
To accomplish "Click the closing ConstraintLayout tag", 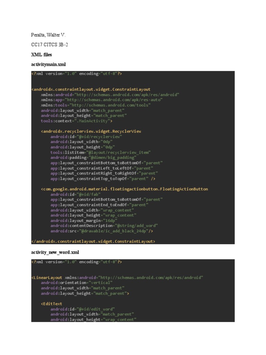I will pyautogui.click(x=93, y=241).
